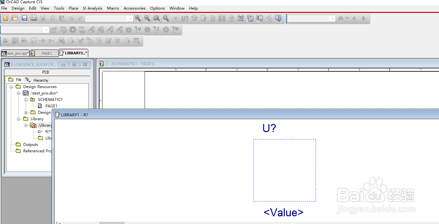The width and height of the screenshot is (439, 224).
Task: Open the small arrow dropdown next to binoculars
Action: coord(347,18)
